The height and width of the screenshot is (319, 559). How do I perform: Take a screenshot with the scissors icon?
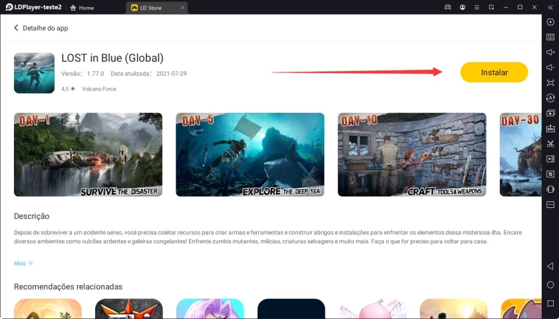coord(550,144)
